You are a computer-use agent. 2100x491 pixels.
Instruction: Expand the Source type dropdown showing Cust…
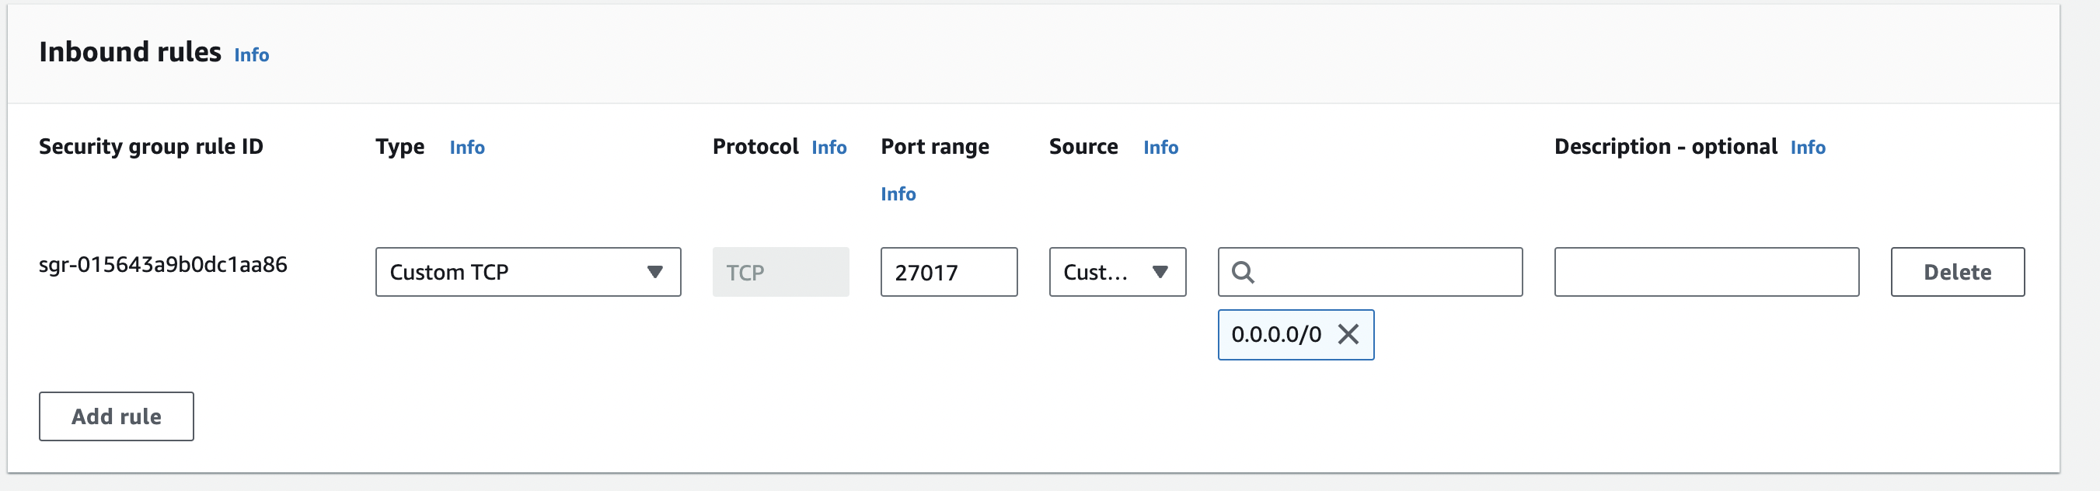(x=1116, y=272)
